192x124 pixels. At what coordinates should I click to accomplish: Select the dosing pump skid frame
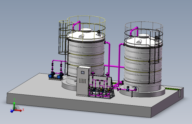(101, 87)
